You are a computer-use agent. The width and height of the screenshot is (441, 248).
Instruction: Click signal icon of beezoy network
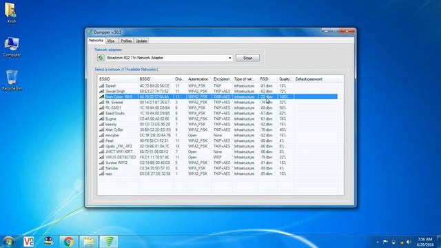101,124
